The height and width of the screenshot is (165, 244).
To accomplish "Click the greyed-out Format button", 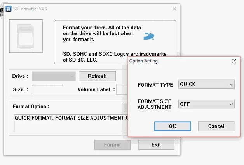I will [112, 145].
